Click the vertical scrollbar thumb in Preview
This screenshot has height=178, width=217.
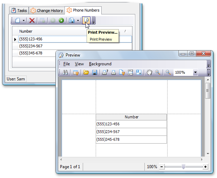point(208,91)
